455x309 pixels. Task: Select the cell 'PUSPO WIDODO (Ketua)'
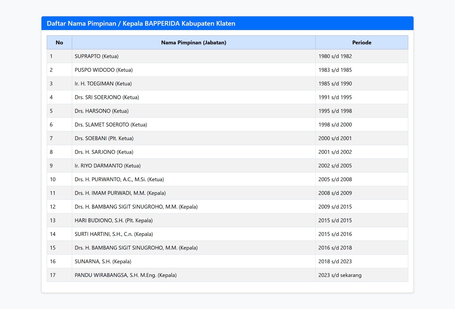pos(194,70)
